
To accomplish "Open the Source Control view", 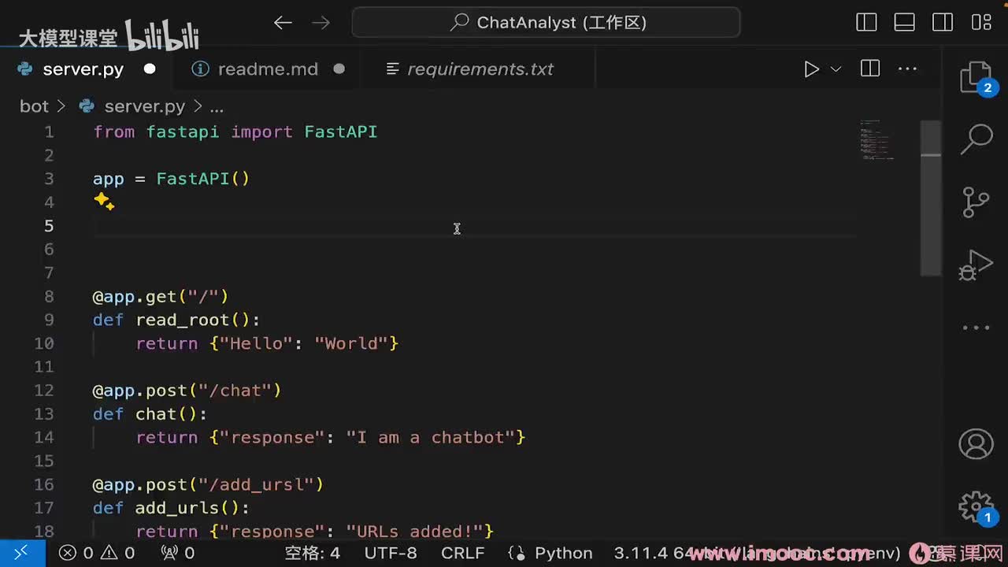I will (x=976, y=202).
